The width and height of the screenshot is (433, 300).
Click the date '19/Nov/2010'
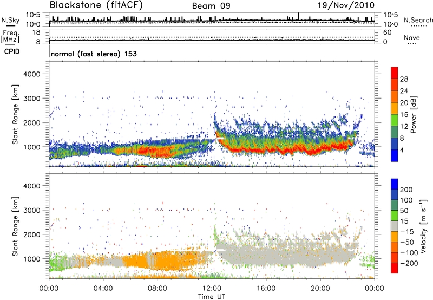(x=346, y=5)
